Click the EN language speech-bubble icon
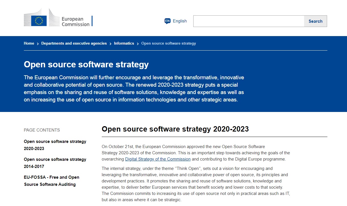347x206 pixels. [167, 21]
